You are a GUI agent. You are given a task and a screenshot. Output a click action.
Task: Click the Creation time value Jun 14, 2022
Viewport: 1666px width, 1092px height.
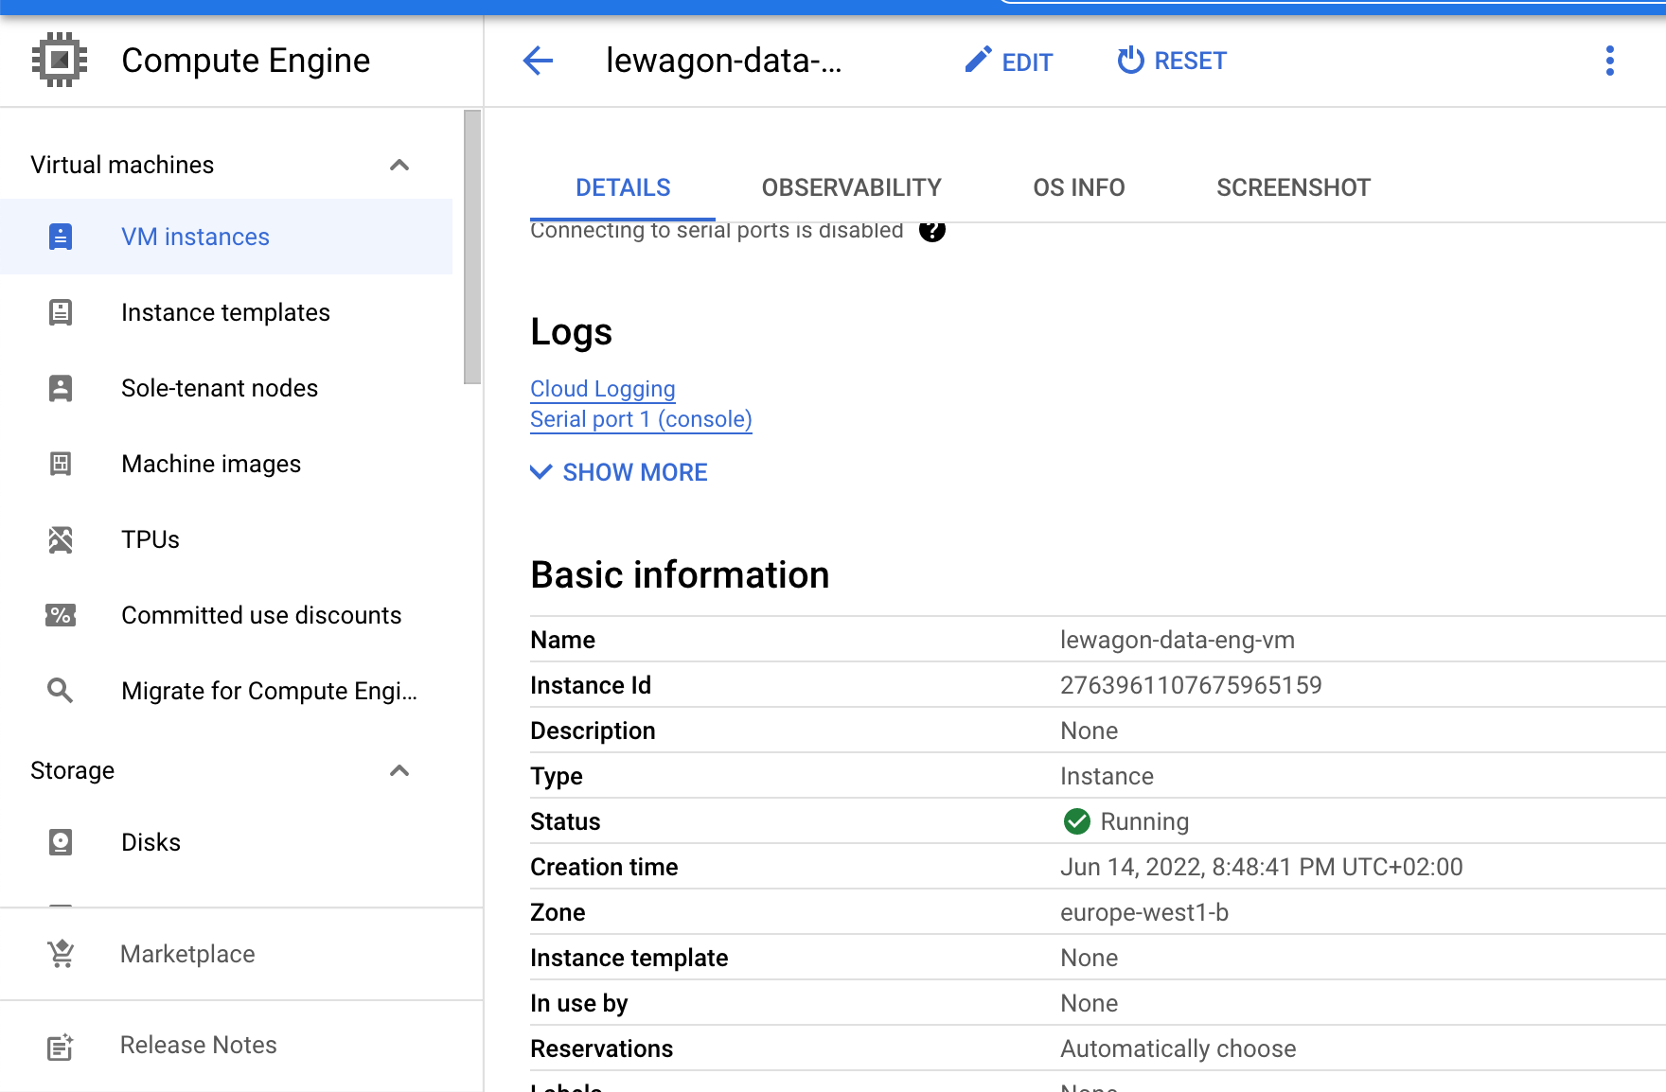[1261, 867]
